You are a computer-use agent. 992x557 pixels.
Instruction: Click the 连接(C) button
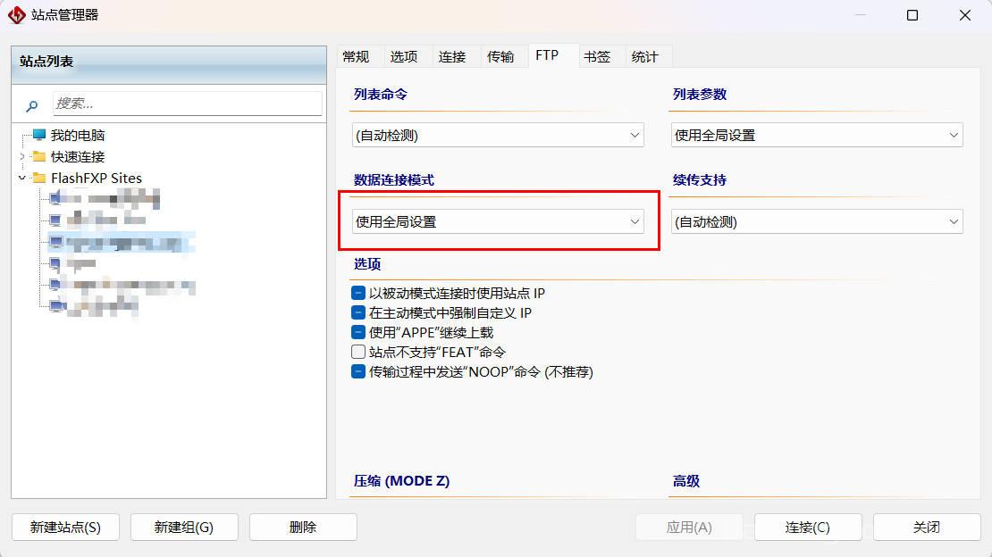pyautogui.click(x=808, y=527)
